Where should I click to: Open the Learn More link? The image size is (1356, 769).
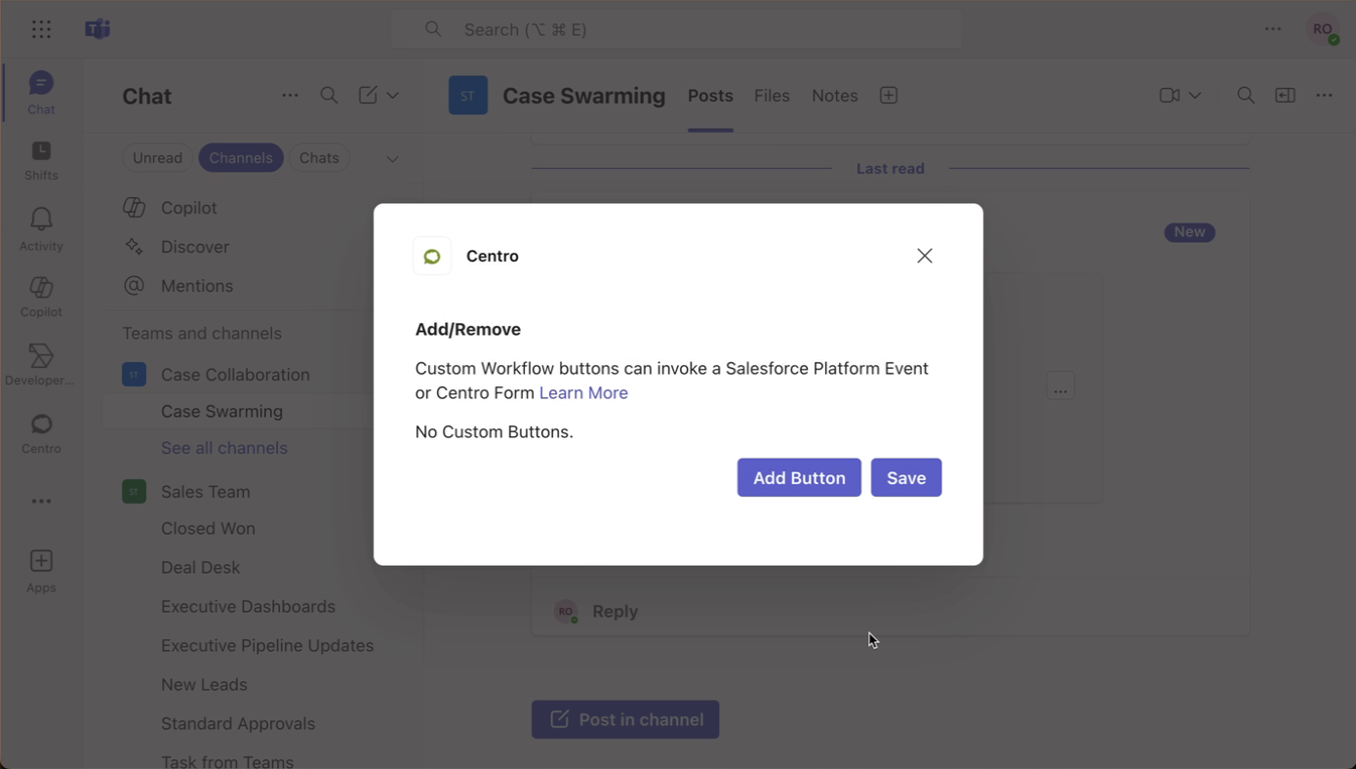click(583, 393)
